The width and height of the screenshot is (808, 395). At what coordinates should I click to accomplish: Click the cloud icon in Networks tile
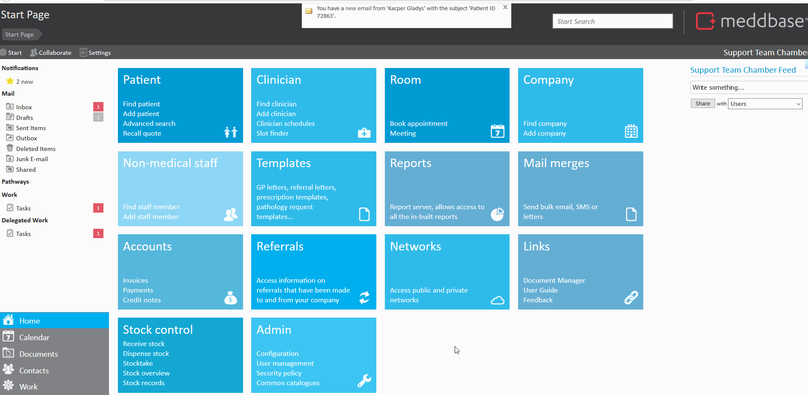(497, 301)
